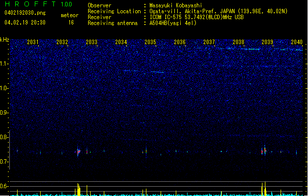
Task: Click the 'Receiving antenna' label
Action: 113,23
